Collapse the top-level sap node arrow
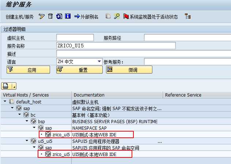Screen dimensions: 231x164 coord(12,108)
